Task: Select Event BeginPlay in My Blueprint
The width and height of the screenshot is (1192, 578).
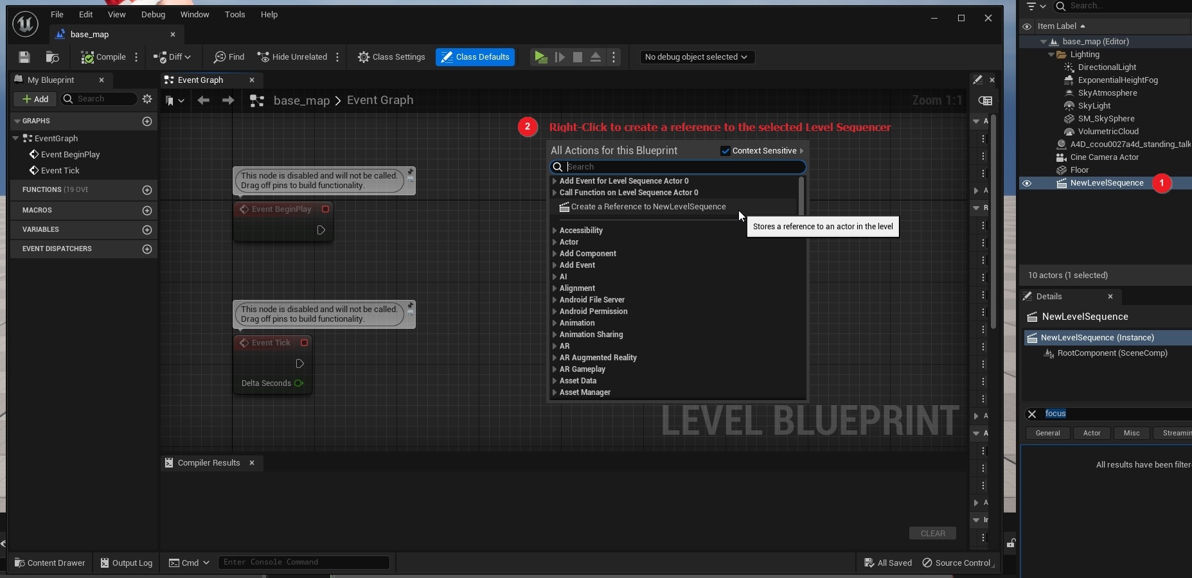Action: pyautogui.click(x=70, y=155)
